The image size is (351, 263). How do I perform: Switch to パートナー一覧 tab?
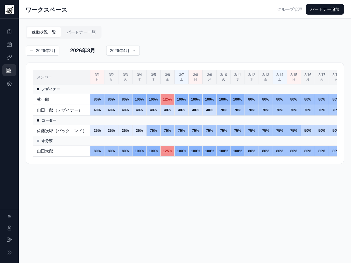pos(81,32)
